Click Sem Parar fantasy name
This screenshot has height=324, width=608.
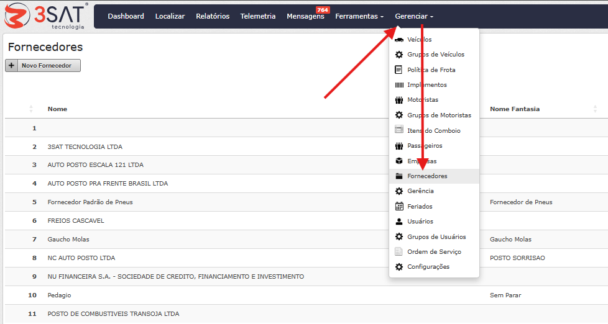505,295
